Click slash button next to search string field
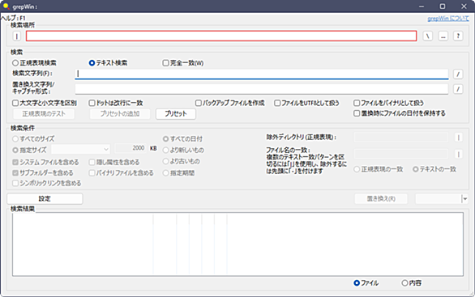 point(458,74)
